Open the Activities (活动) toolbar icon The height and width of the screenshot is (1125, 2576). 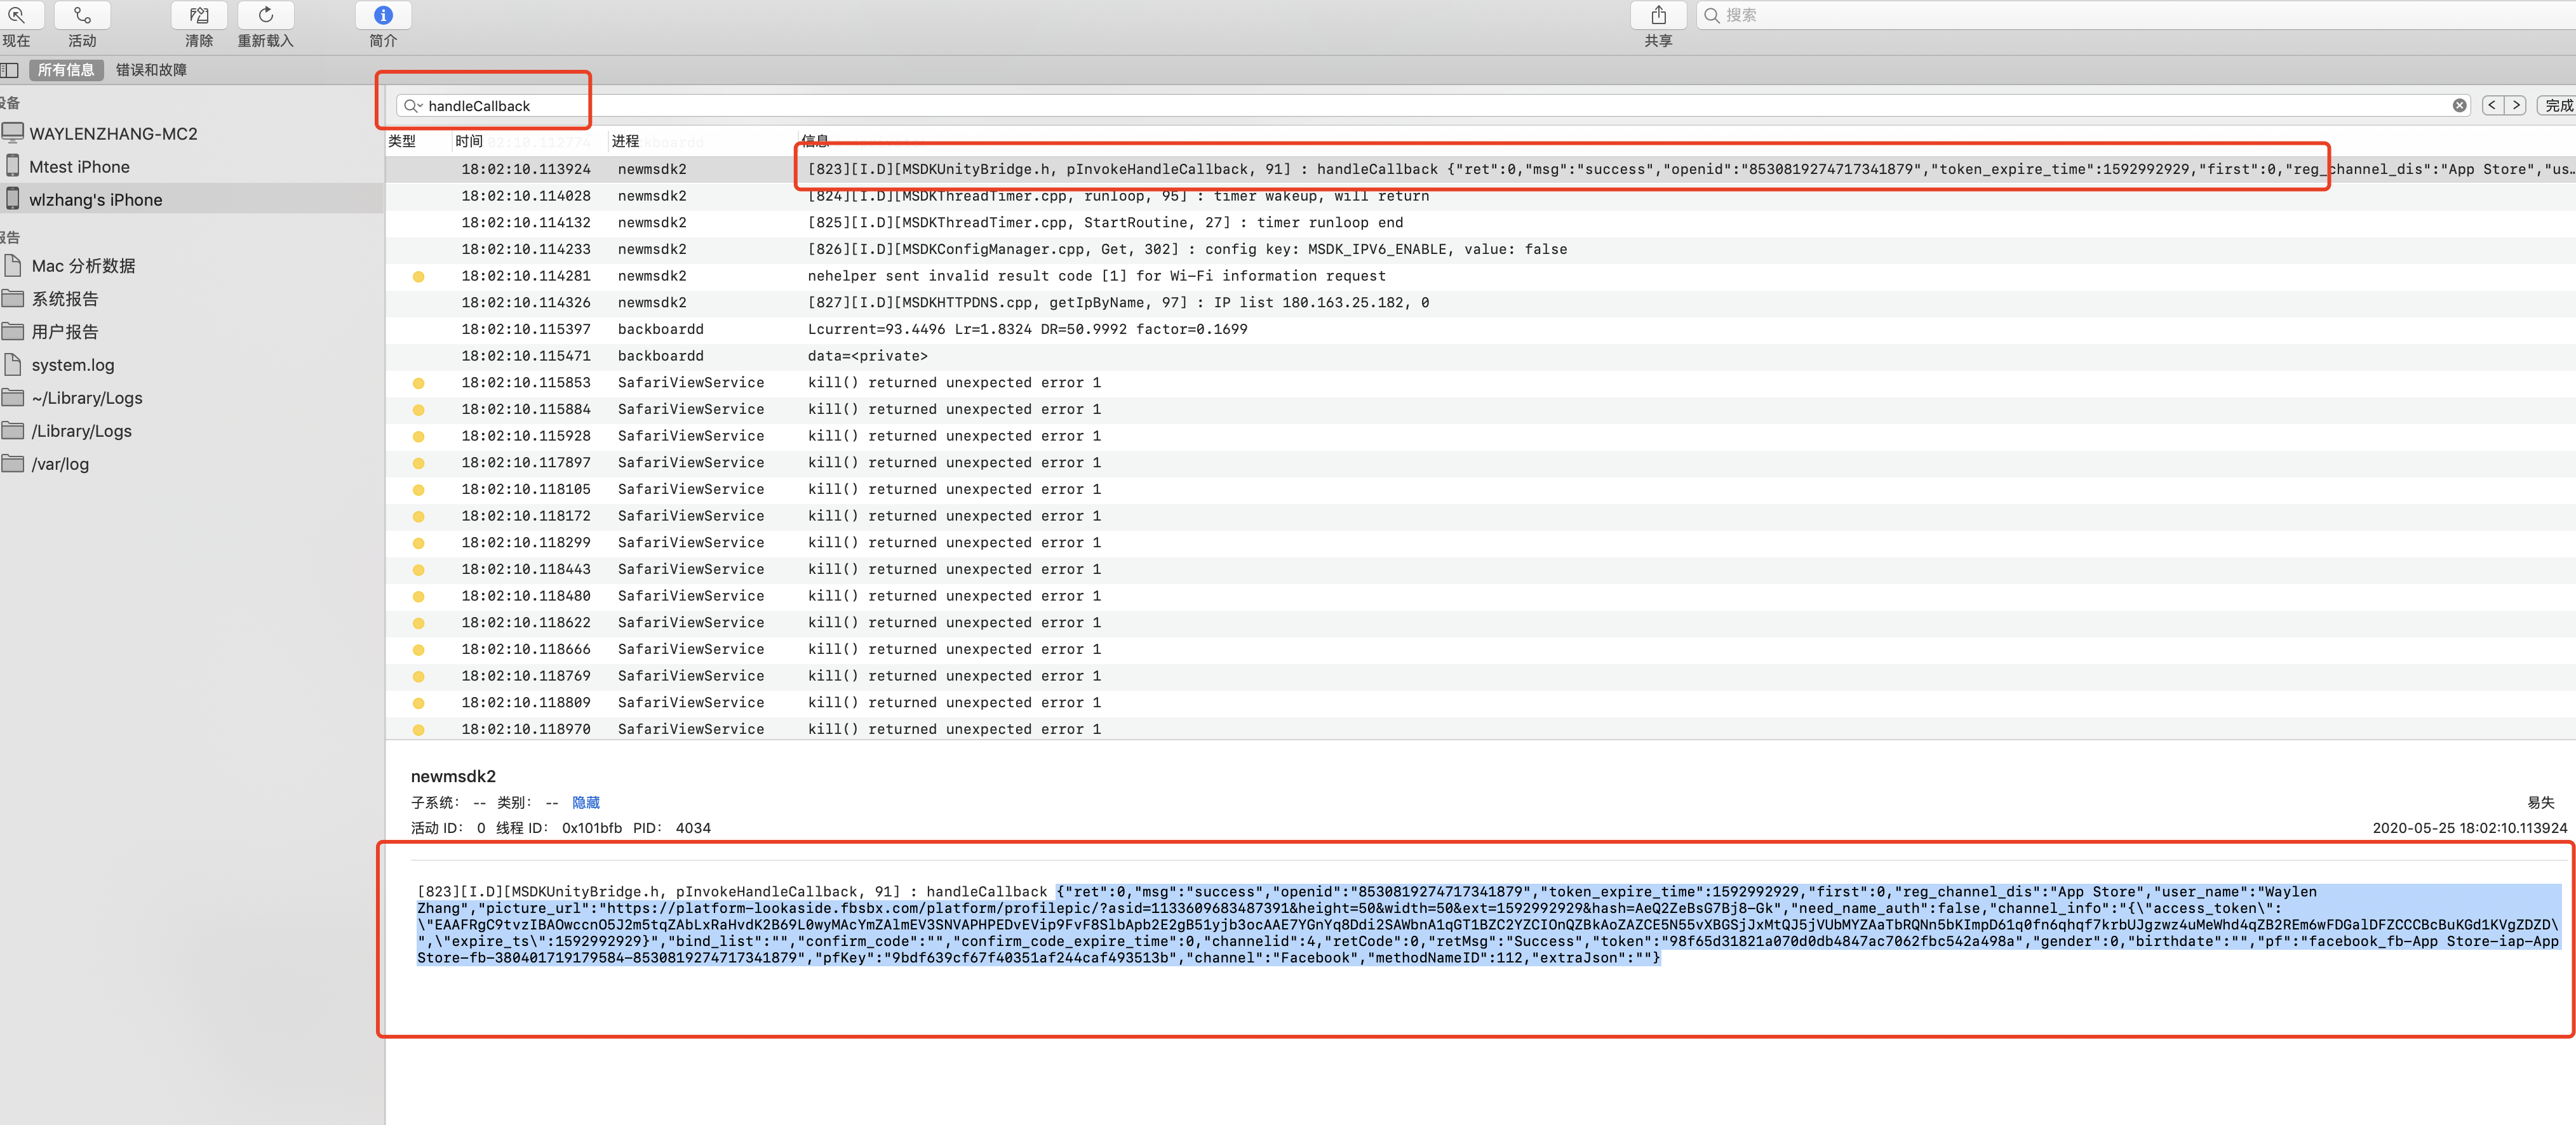click(x=82, y=16)
